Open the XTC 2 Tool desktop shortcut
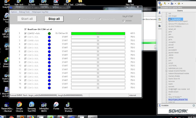196x118 pixels. tap(68, 3)
